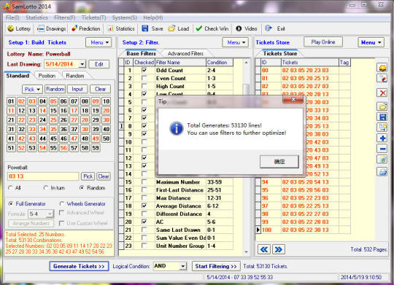Select the Wheels Generator radio button
The width and height of the screenshot is (394, 285).
pyautogui.click(x=62, y=203)
